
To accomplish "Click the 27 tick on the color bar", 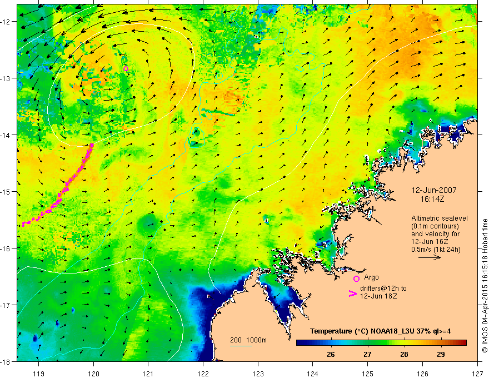I will 367,355.
